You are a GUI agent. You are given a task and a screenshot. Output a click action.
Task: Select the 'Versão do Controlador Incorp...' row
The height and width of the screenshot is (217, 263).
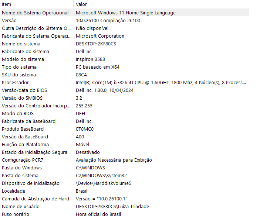point(125,106)
